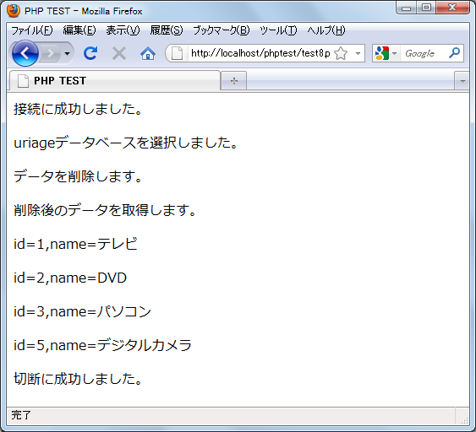Open the Google search engine selector
Image resolution: width=476 pixels, height=432 pixels.
click(386, 53)
